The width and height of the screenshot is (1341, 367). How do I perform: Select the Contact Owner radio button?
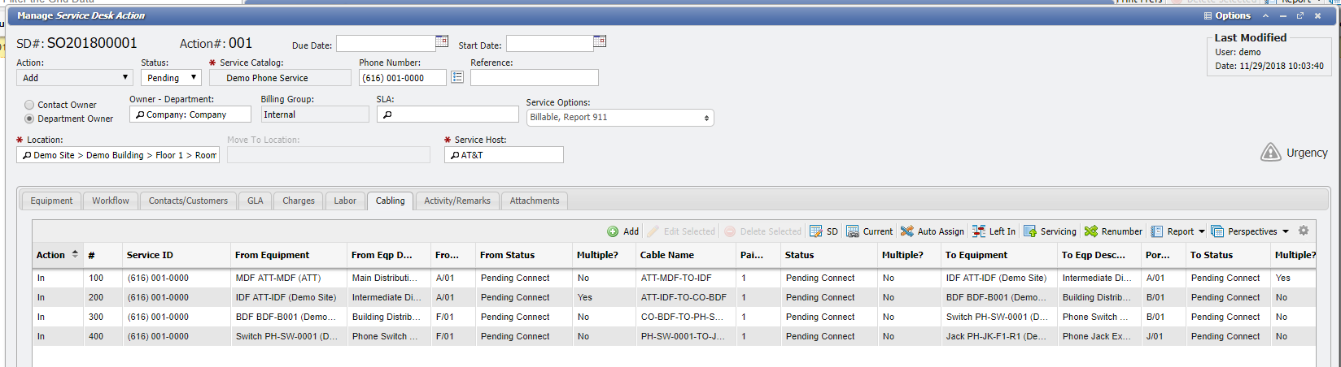[30, 105]
